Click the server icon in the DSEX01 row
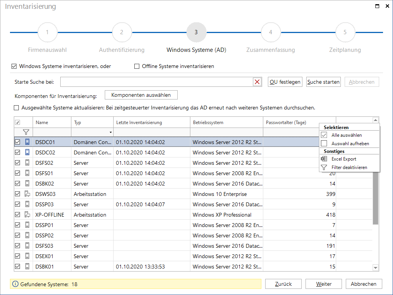 [27, 256]
